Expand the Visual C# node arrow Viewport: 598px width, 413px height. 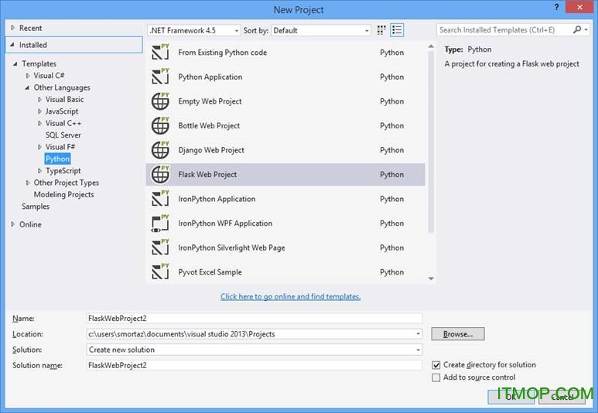tap(27, 76)
